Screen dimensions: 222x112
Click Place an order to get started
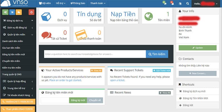(65, 80)
